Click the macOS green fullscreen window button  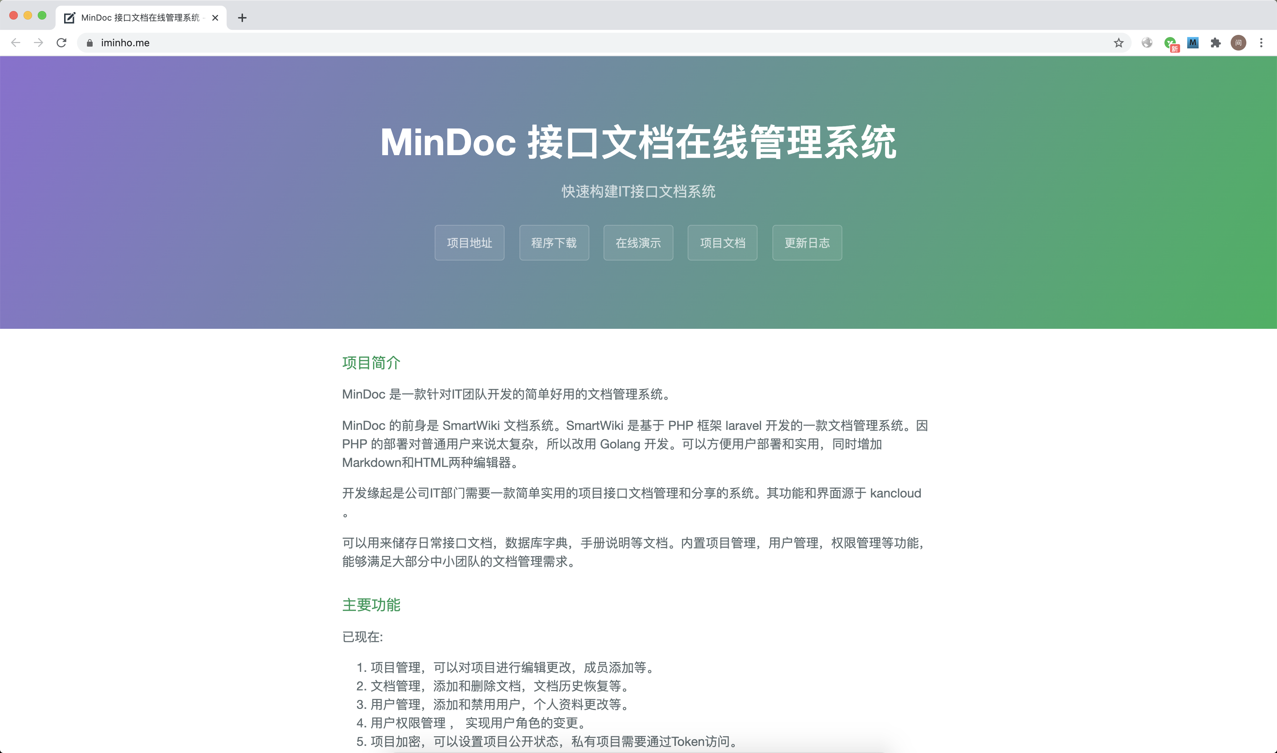point(42,15)
